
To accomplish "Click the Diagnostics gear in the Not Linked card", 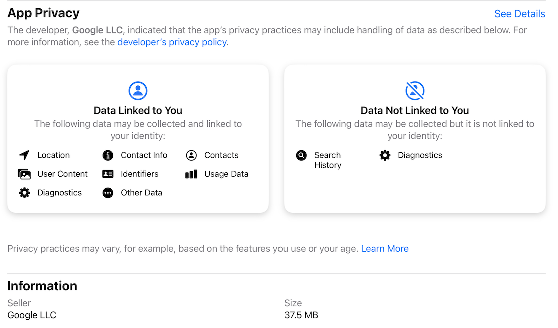I will click(385, 155).
